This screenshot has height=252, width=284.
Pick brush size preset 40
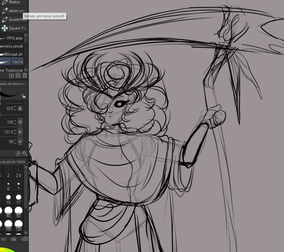[8, 212]
